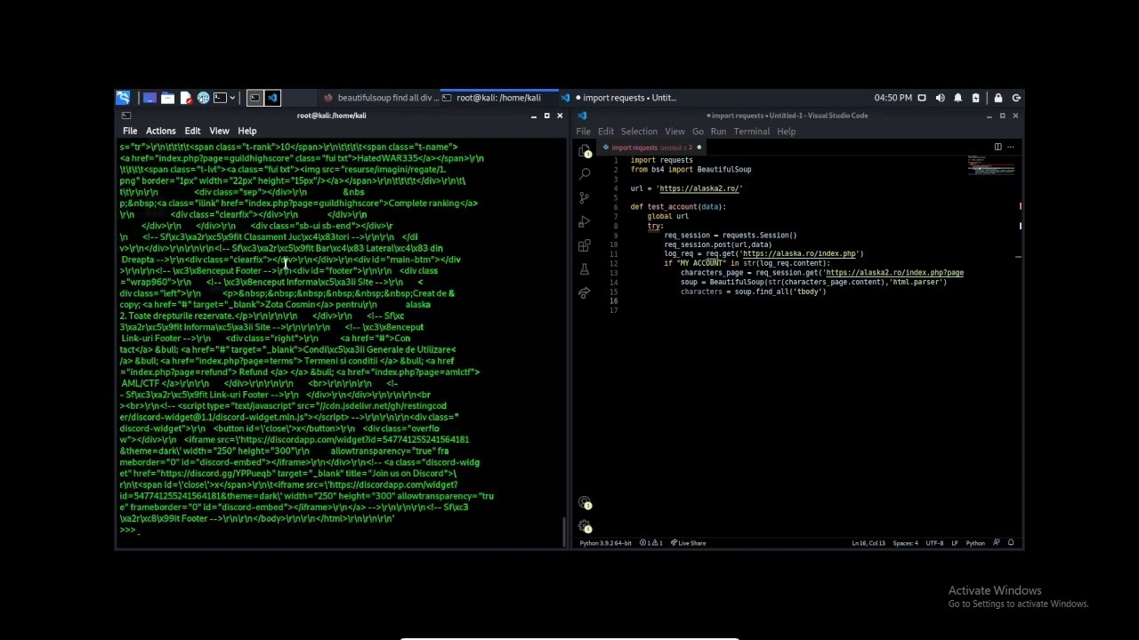Image resolution: width=1139 pixels, height=640 pixels.
Task: Select the import requests Untitled-1 editor tab
Action: (x=652, y=148)
